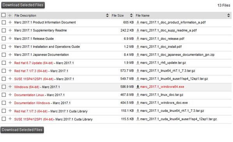Click download icon for marc_2017.1_doc_release.pdf

click(x=138, y=39)
